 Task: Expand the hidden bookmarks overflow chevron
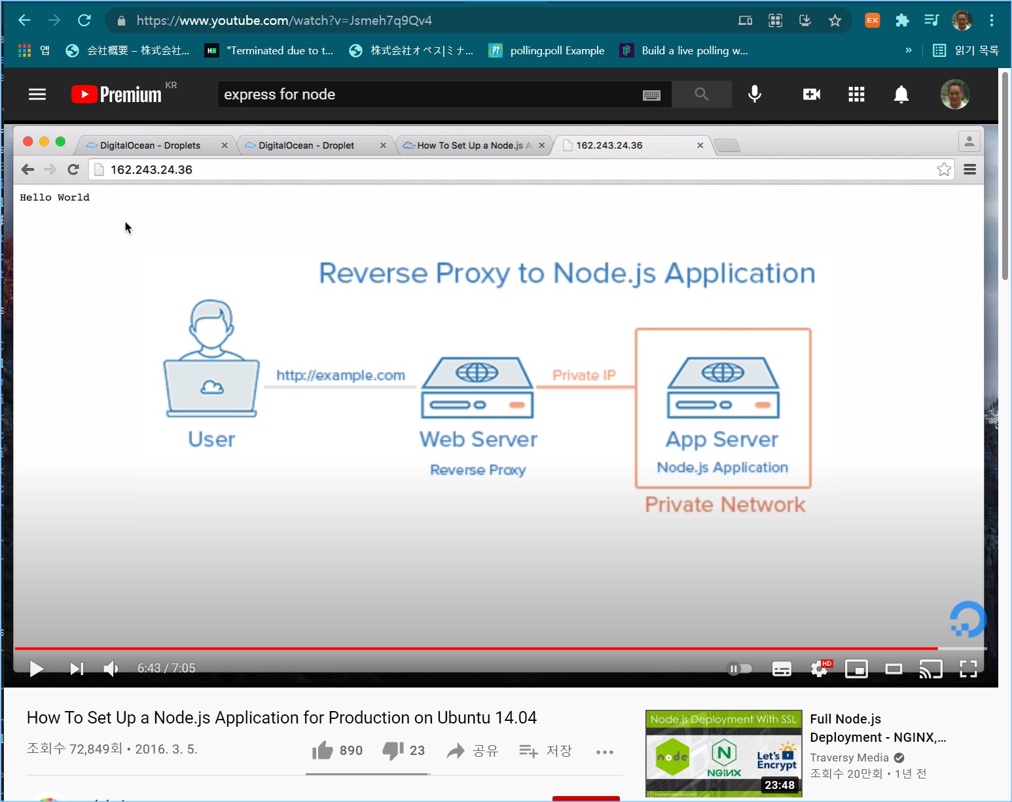point(908,50)
